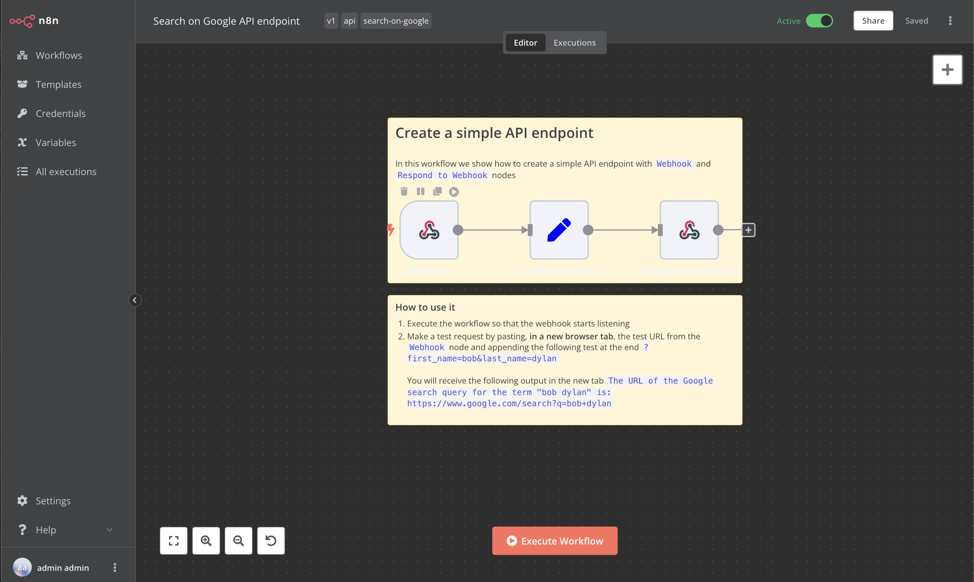Click the first_name=bob&last_name=dylan code snippet
This screenshot has width=974, height=582.
[482, 358]
